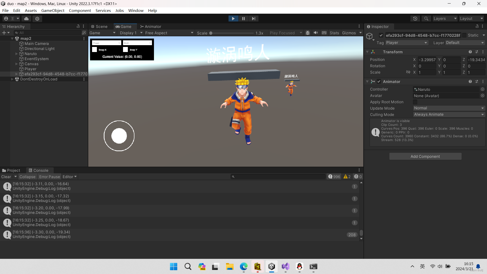The height and width of the screenshot is (274, 487).
Task: Toggle the Snap X checkbox in game overlay
Action: [94, 49]
